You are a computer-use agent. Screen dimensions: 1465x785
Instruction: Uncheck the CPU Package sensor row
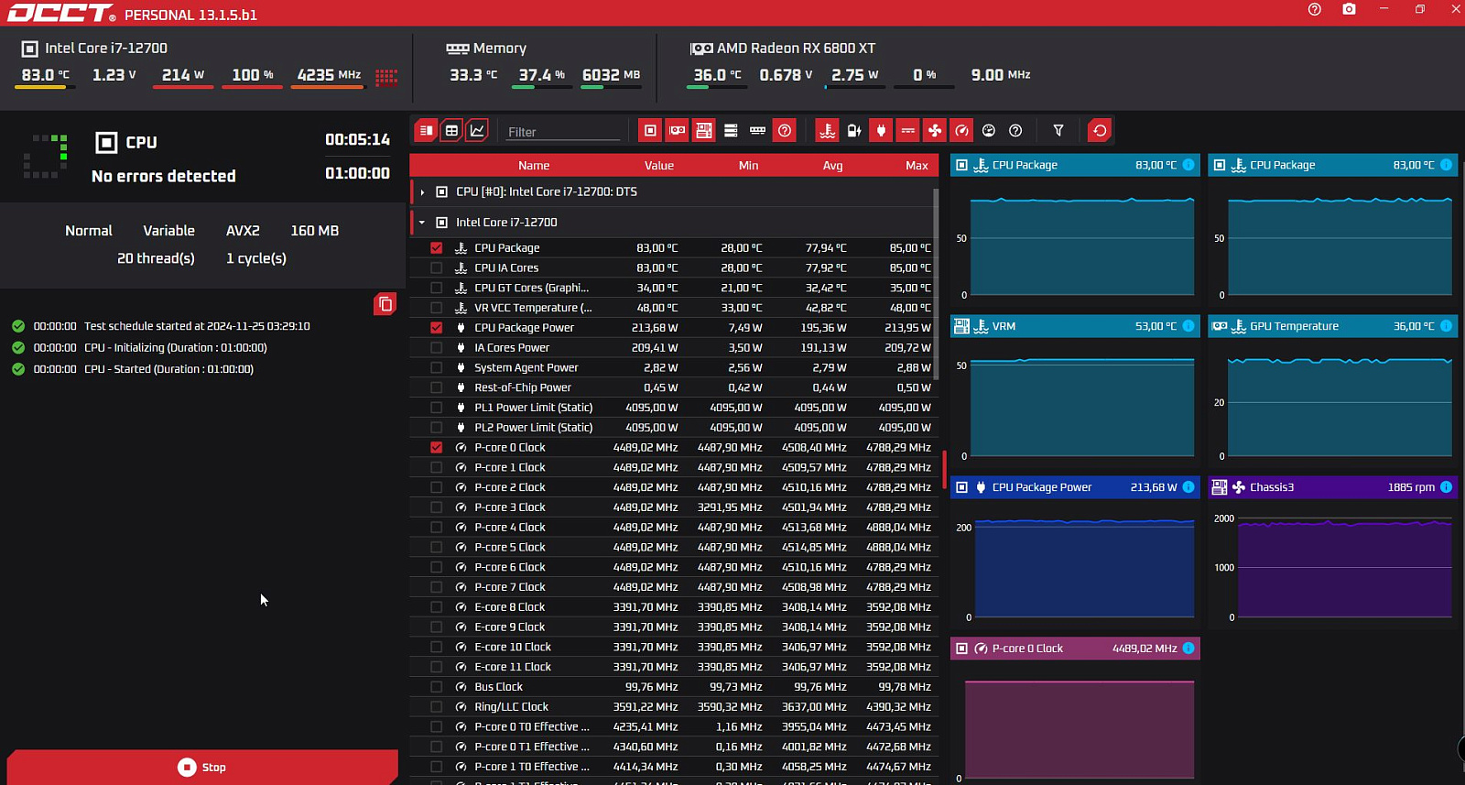(x=436, y=248)
